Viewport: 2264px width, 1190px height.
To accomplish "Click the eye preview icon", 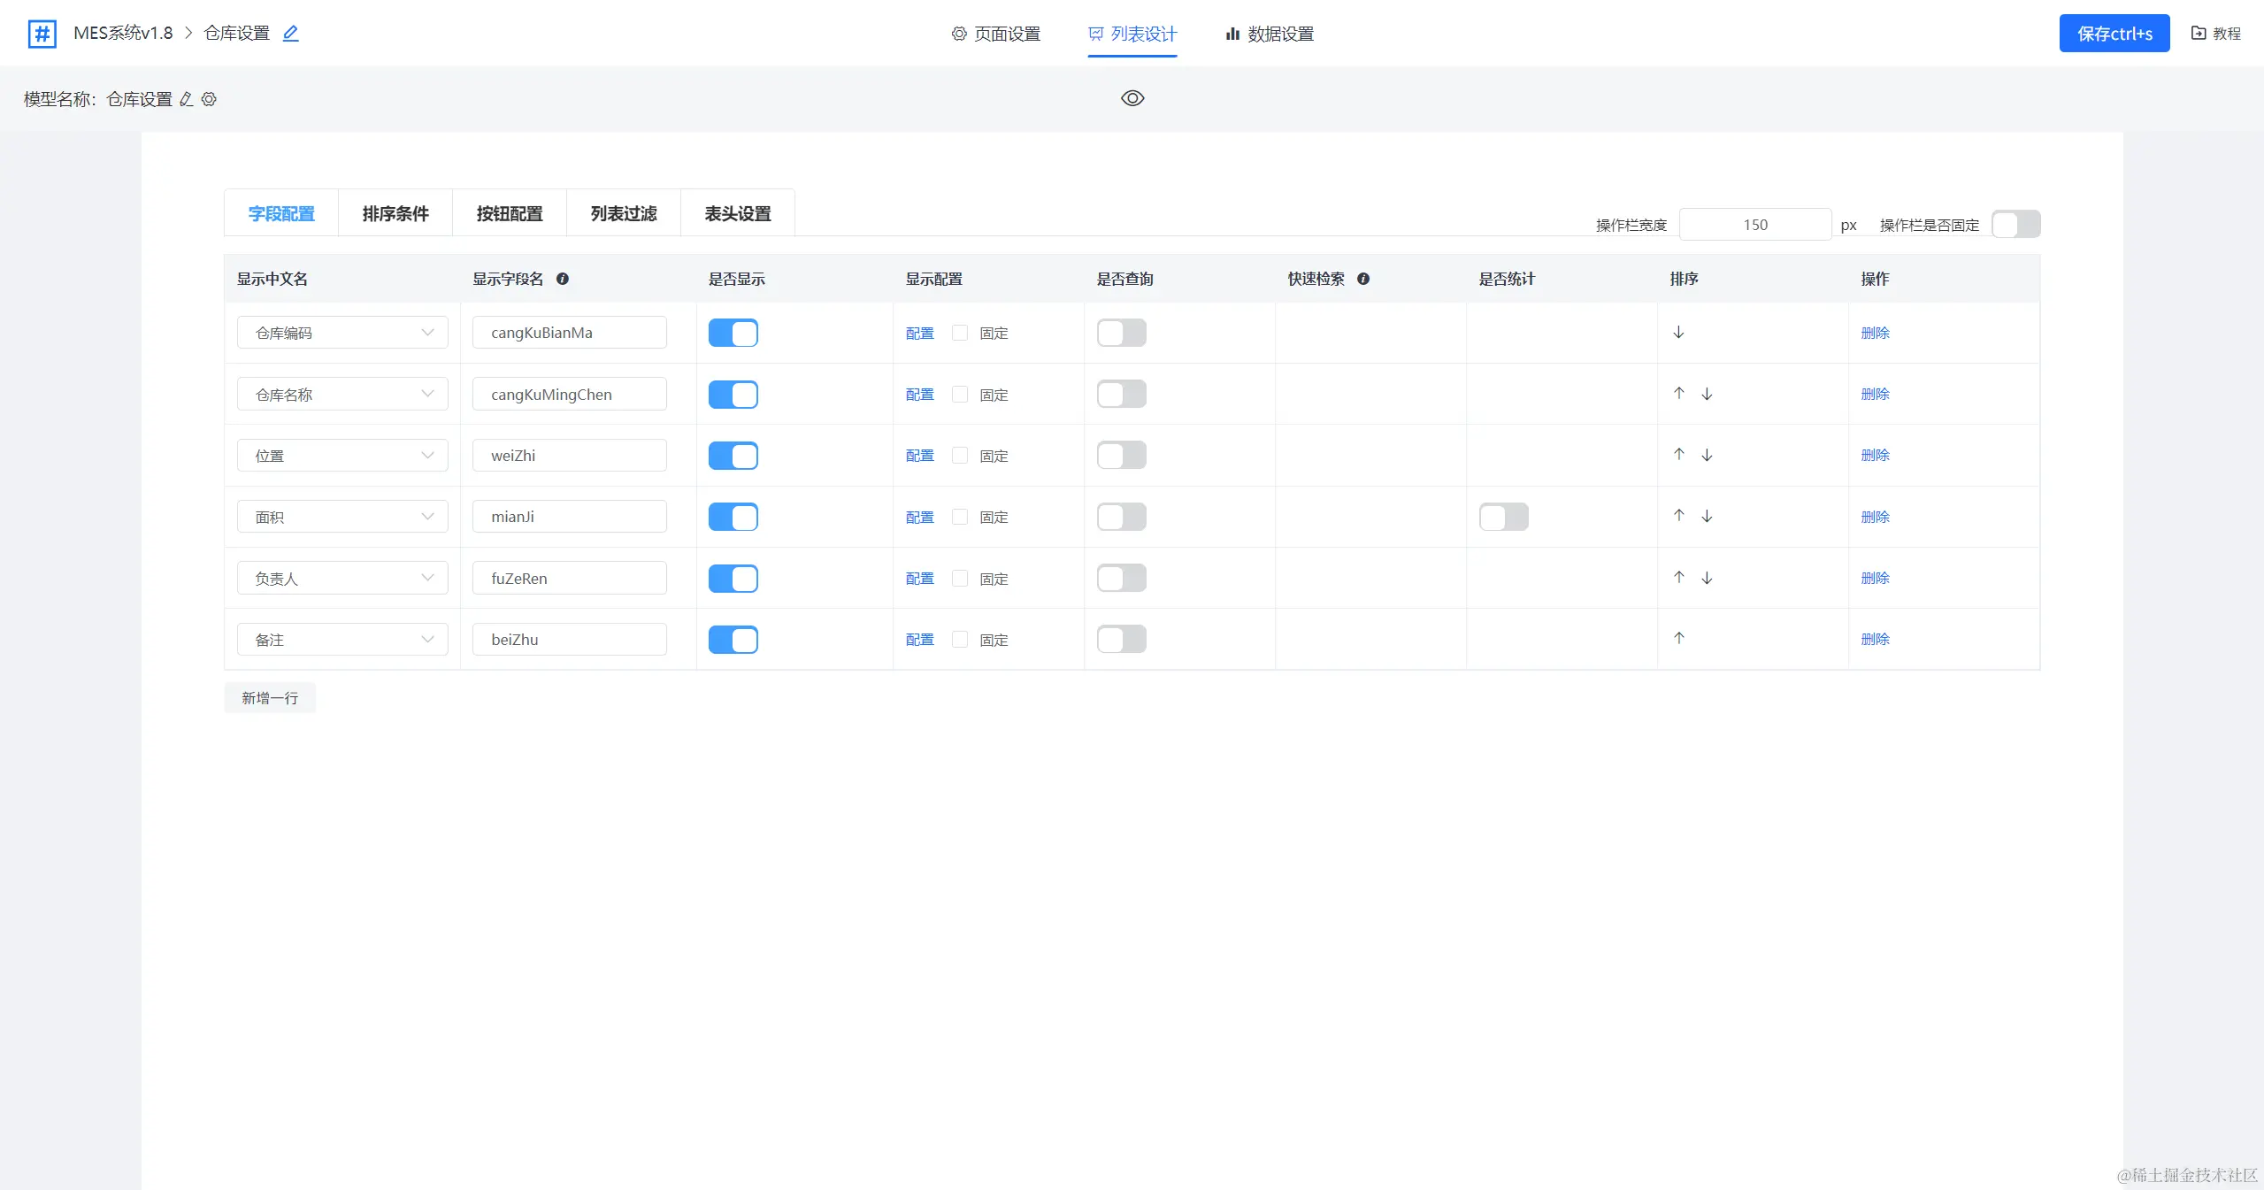I will click(1132, 98).
